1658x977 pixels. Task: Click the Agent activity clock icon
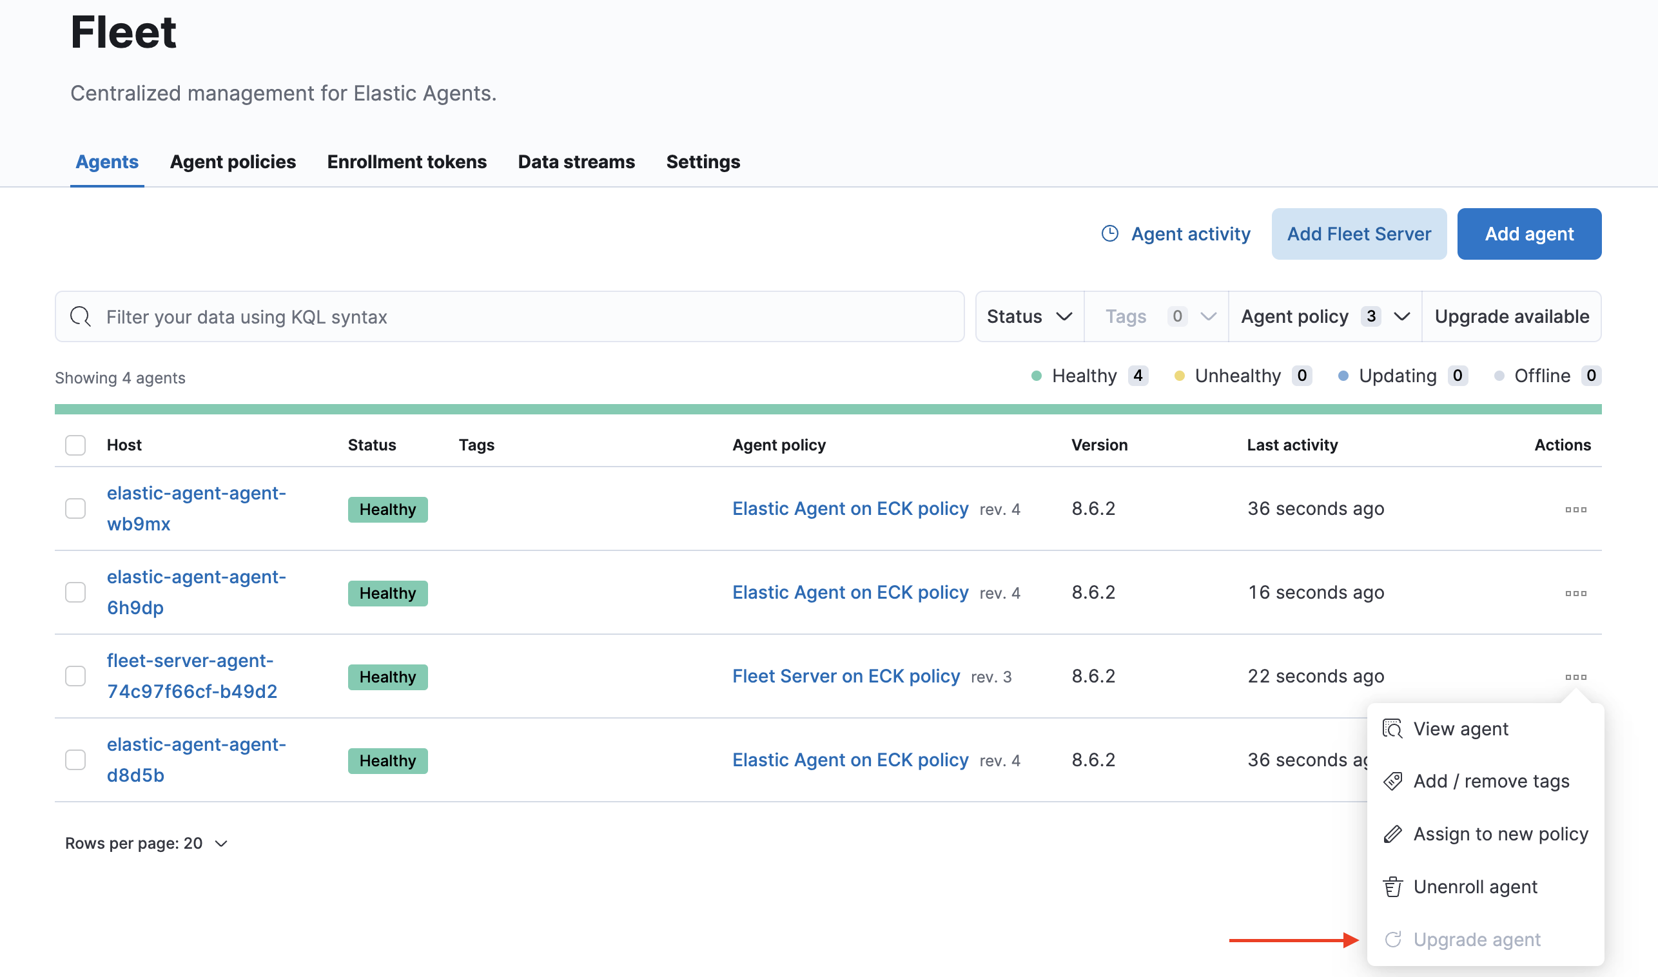click(1109, 234)
